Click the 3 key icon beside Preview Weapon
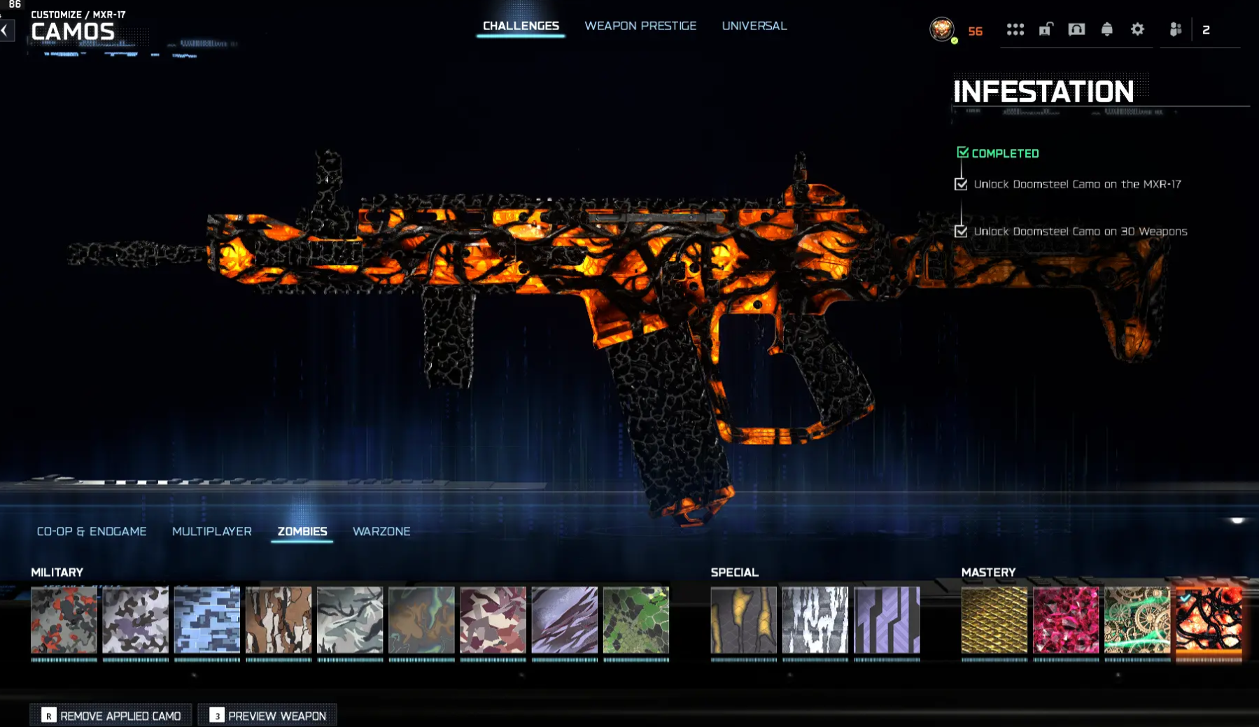1259x727 pixels. (217, 715)
